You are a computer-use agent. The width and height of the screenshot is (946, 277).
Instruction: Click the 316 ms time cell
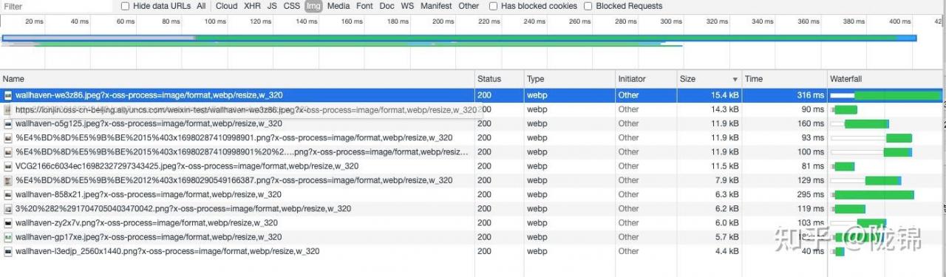(x=783, y=95)
